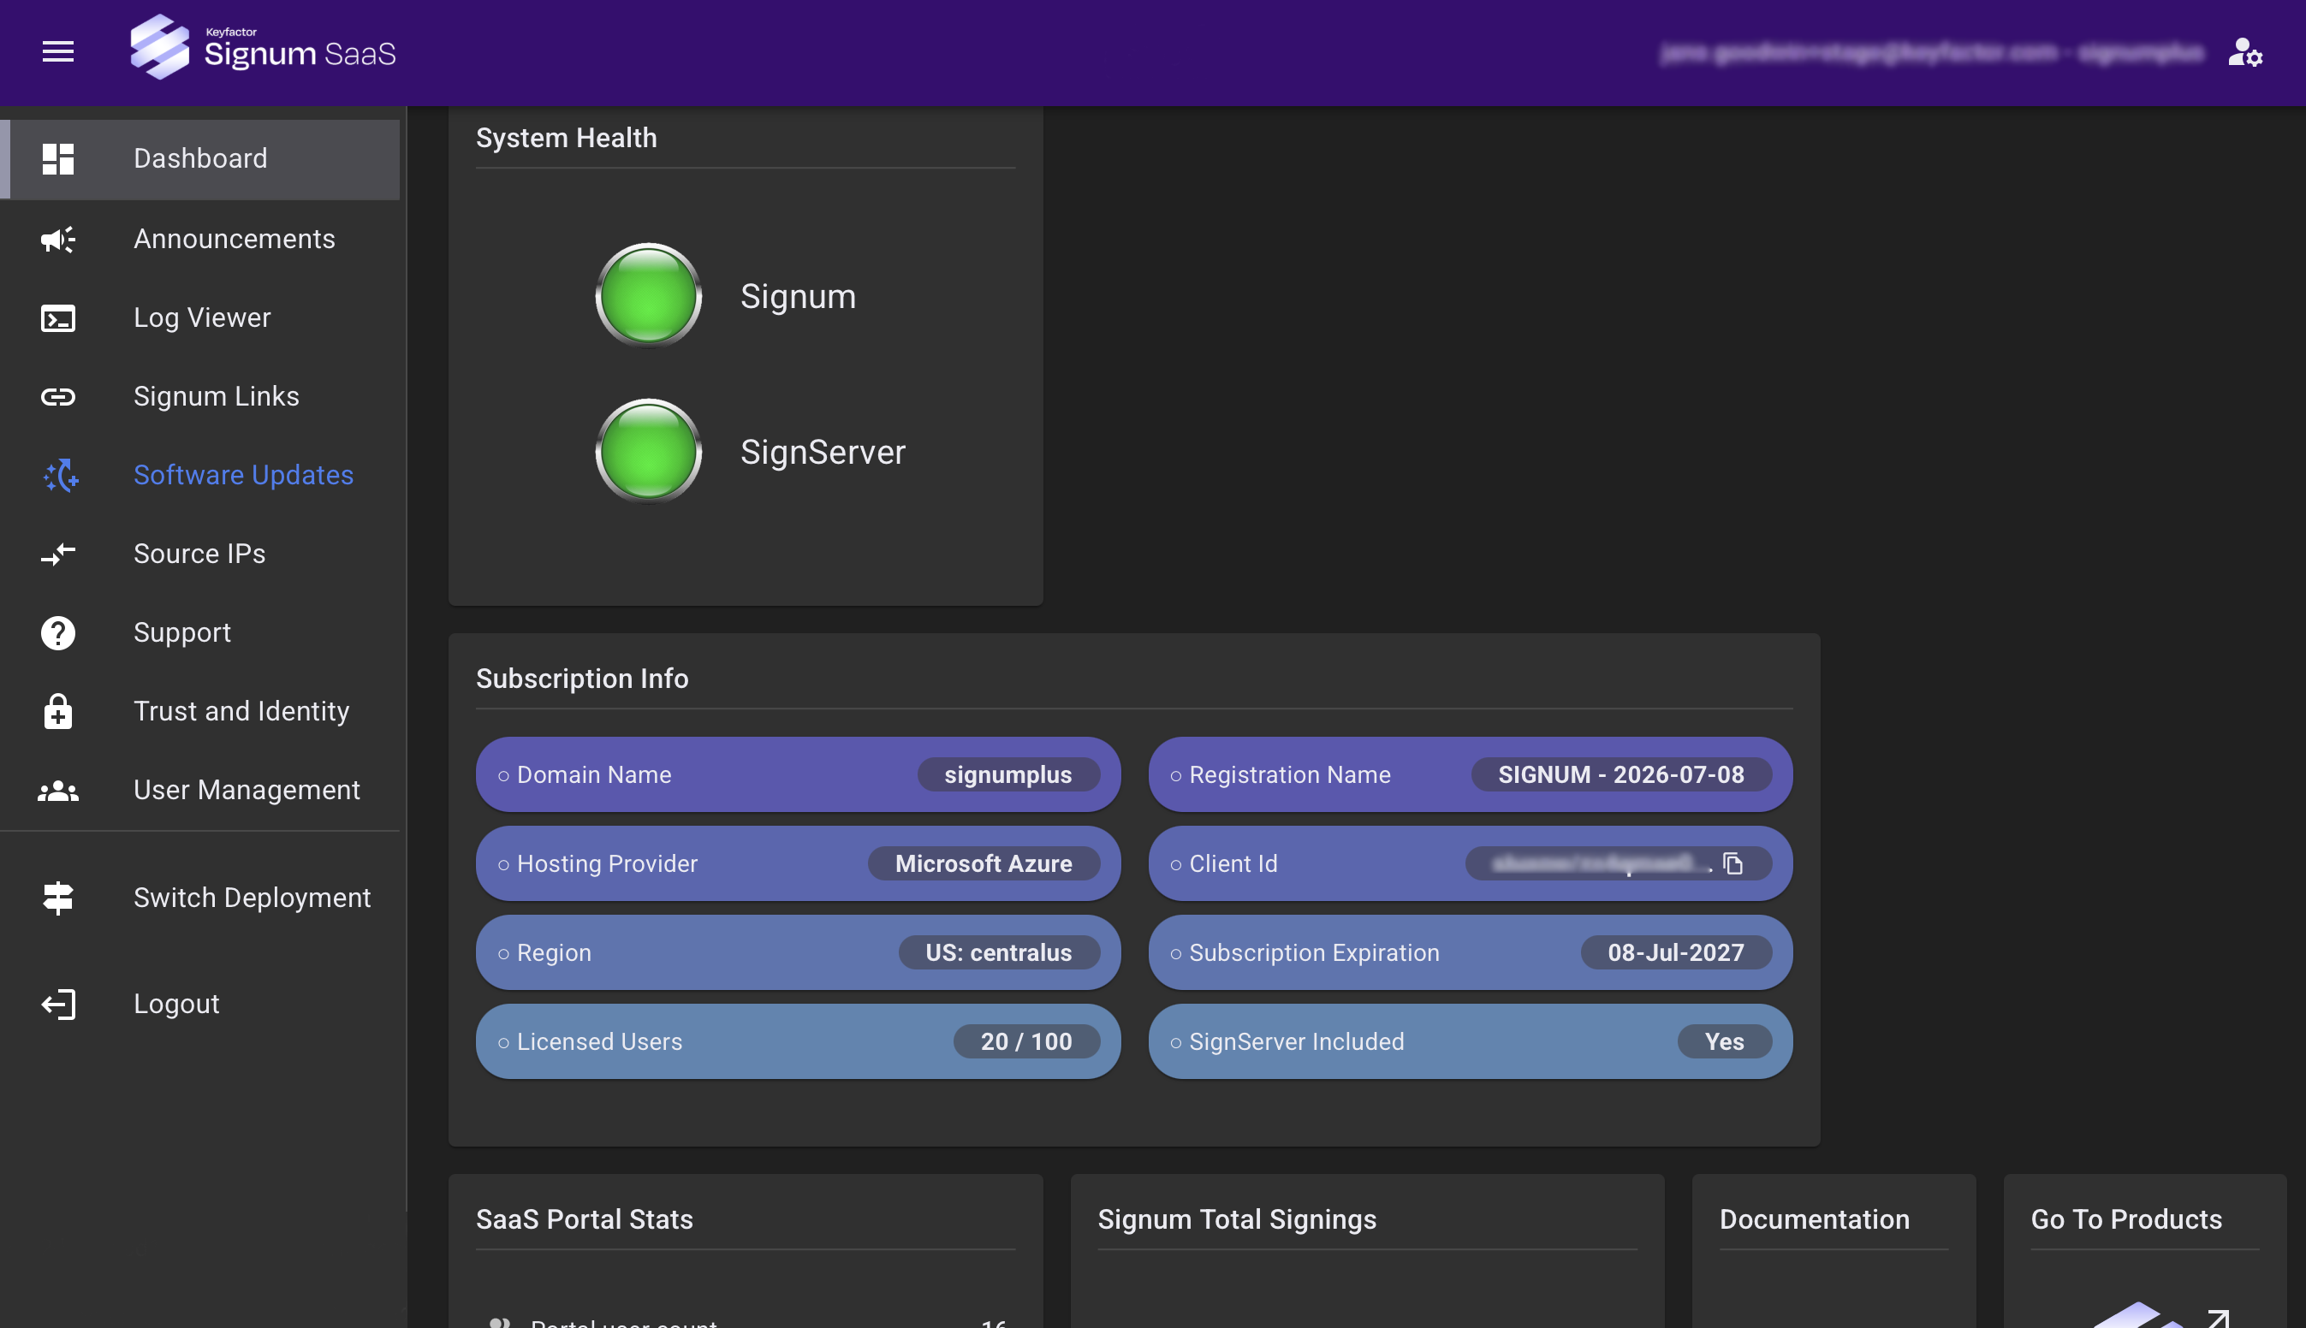
Task: Click the Software Updates sparkle icon
Action: 60,475
